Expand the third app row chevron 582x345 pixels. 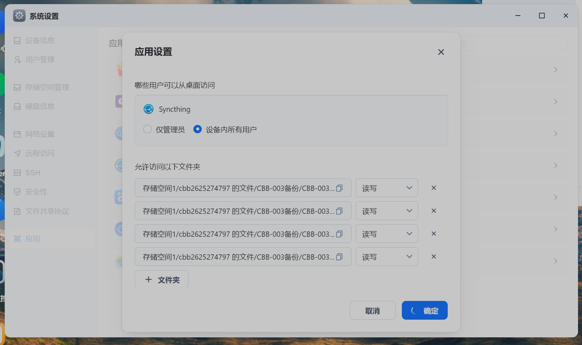point(555,133)
